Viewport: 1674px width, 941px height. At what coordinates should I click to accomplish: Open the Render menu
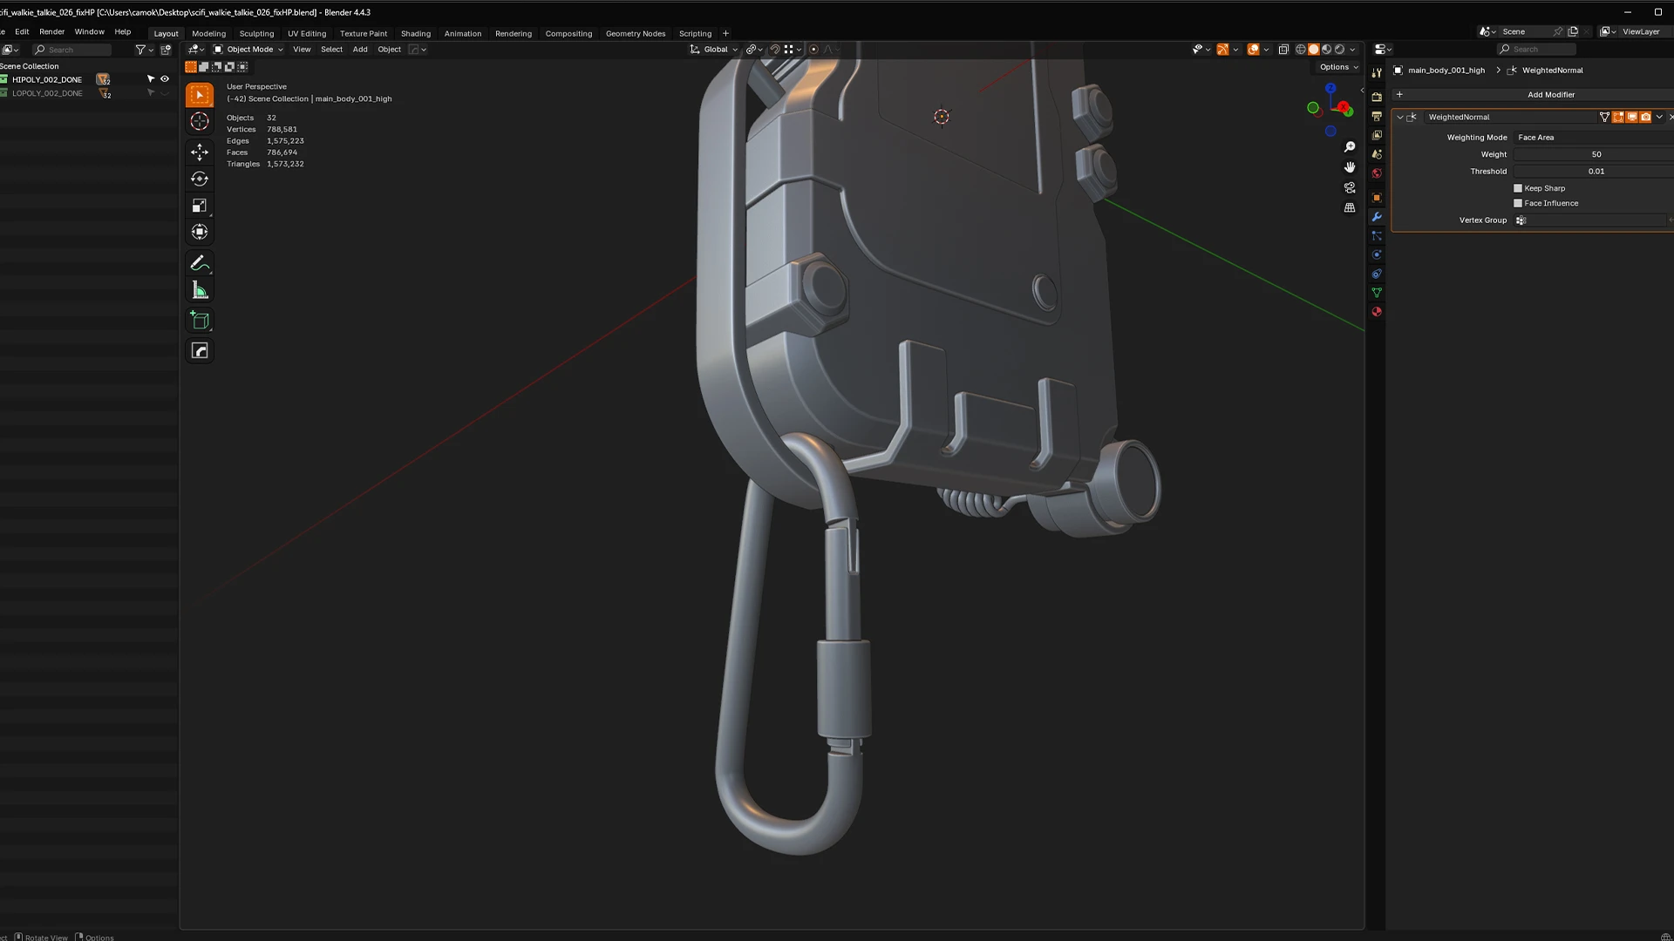tap(51, 31)
